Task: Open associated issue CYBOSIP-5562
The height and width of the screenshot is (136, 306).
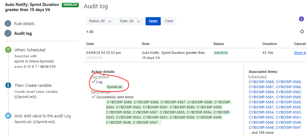Action: (x=289, y=92)
